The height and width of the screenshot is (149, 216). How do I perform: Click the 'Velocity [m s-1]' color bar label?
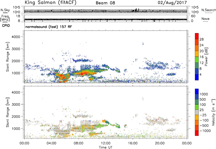tap(213, 112)
